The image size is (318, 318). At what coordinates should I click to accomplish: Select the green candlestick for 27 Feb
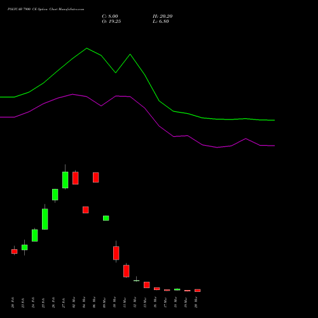tap(66, 180)
